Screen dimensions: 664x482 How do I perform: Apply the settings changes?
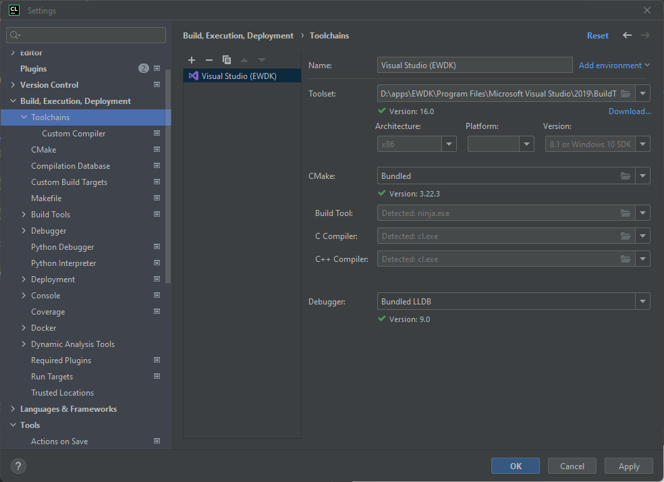[629, 466]
